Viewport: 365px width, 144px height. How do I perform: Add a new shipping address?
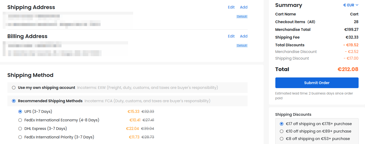[x=244, y=7]
